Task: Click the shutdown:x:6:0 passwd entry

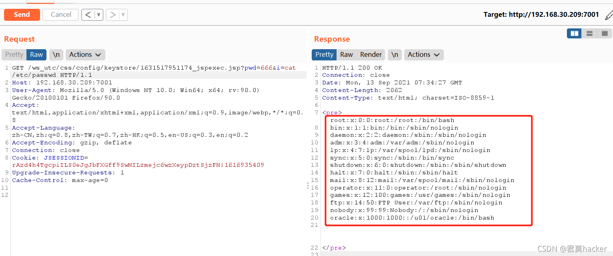Action: 418,165
